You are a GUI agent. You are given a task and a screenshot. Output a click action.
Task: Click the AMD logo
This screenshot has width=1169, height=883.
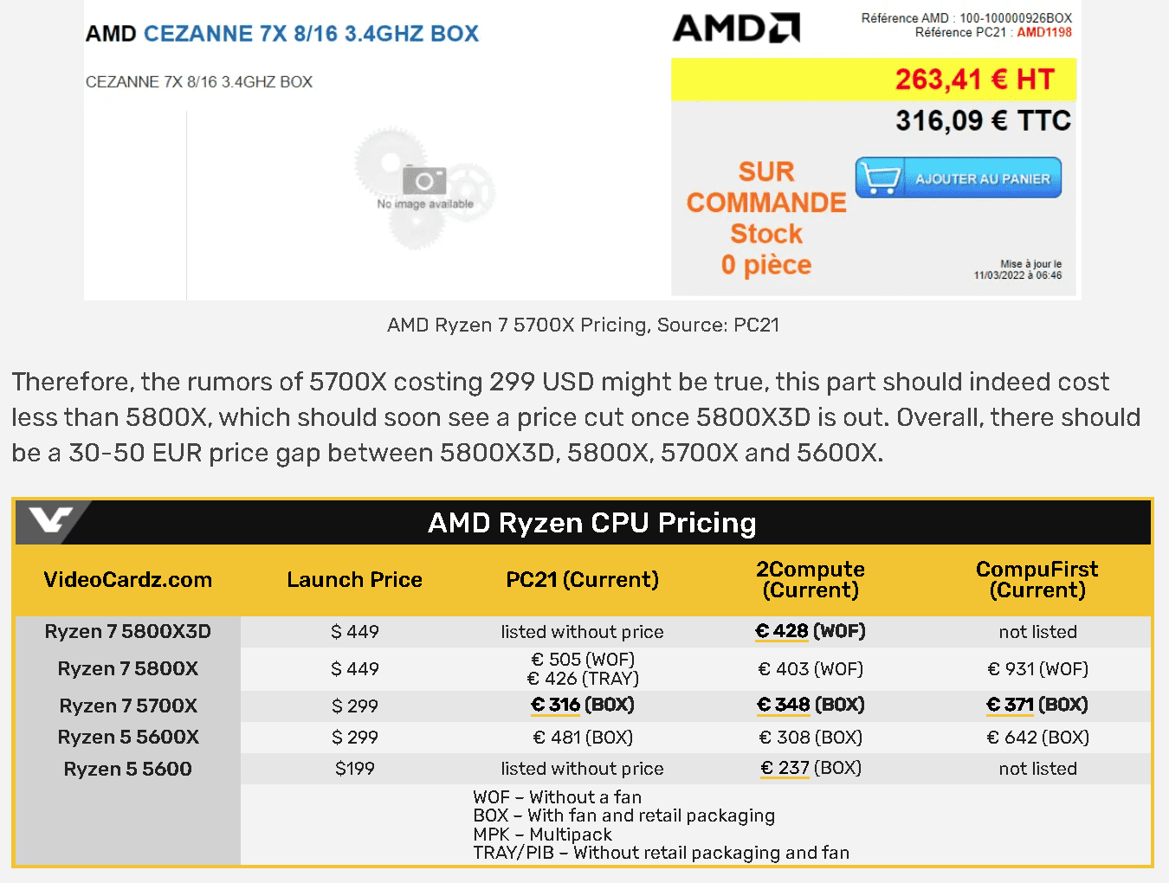737,28
